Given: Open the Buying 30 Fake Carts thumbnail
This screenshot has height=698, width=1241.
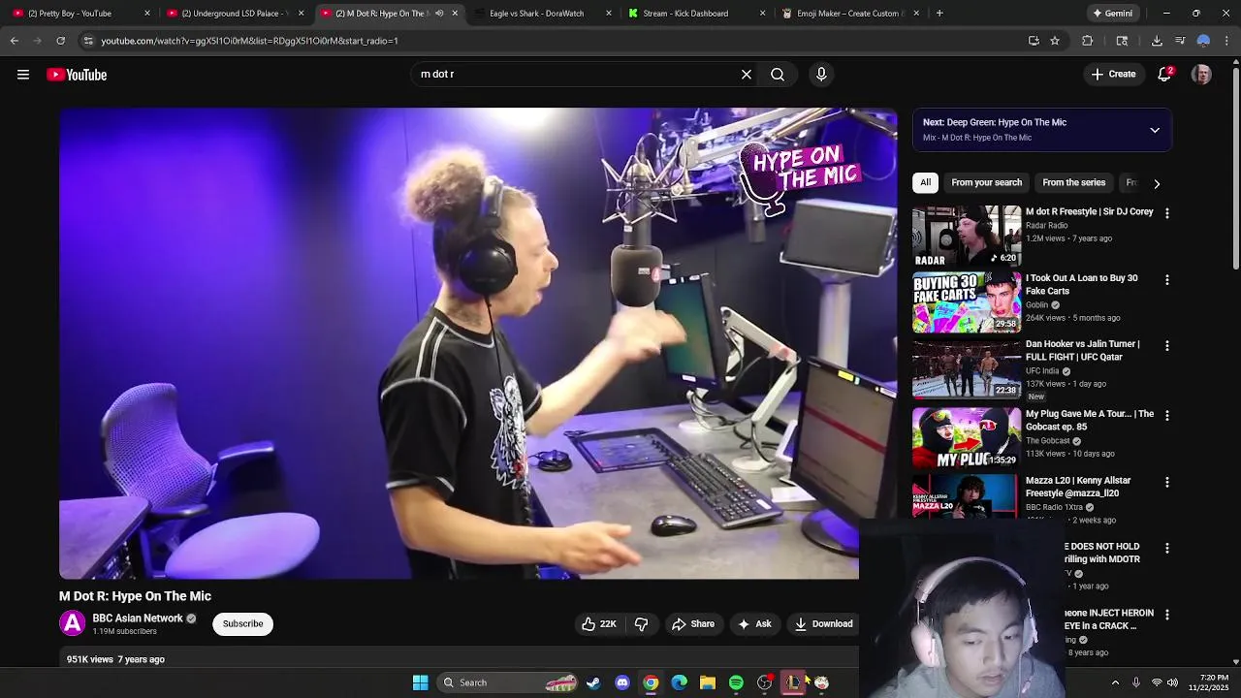Looking at the screenshot, I should click(967, 301).
